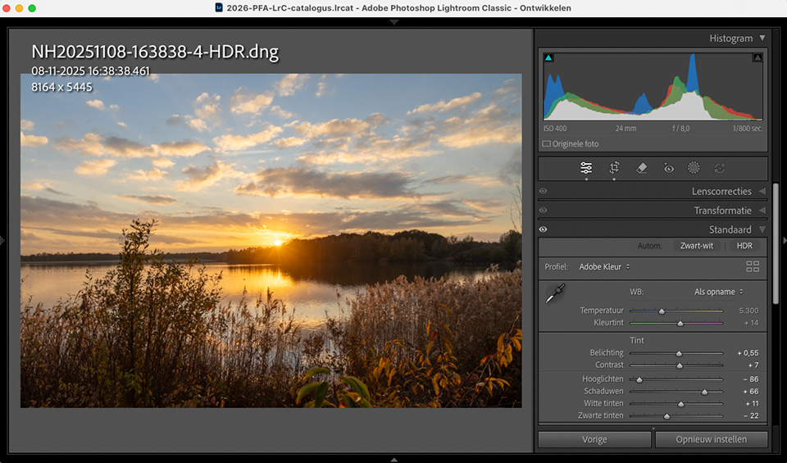Select the Crop overlay tool
The height and width of the screenshot is (463, 787).
(614, 168)
